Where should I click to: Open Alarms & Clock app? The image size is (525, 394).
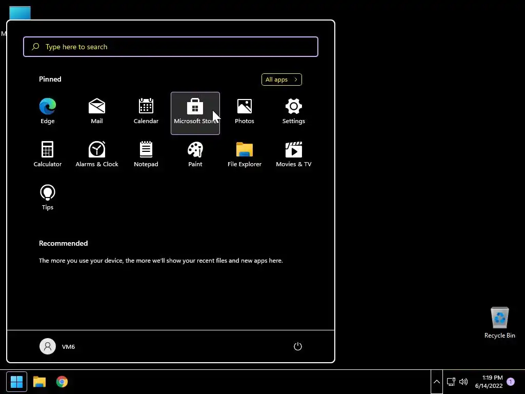pos(97,156)
